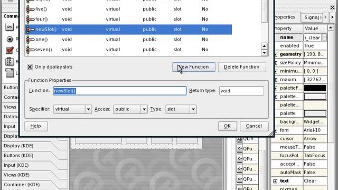Expand the geometry property
Image resolution: width=338 pixels, height=190 pixels.
point(276,54)
